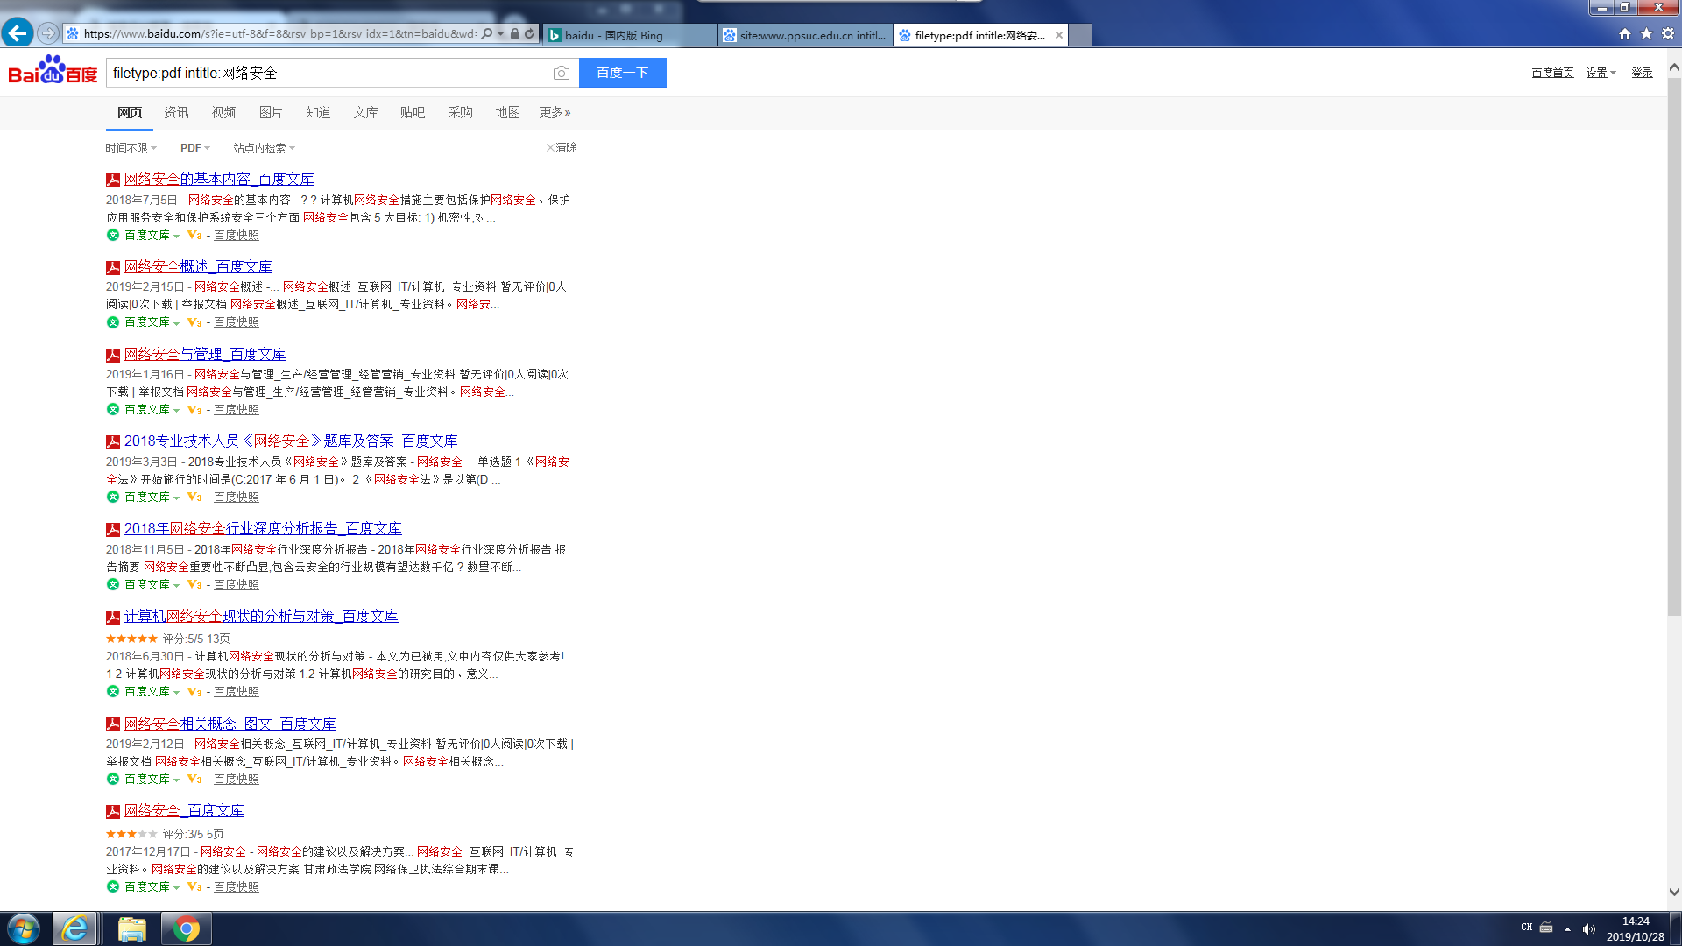Expand the PDF file type dropdown

pyautogui.click(x=194, y=148)
